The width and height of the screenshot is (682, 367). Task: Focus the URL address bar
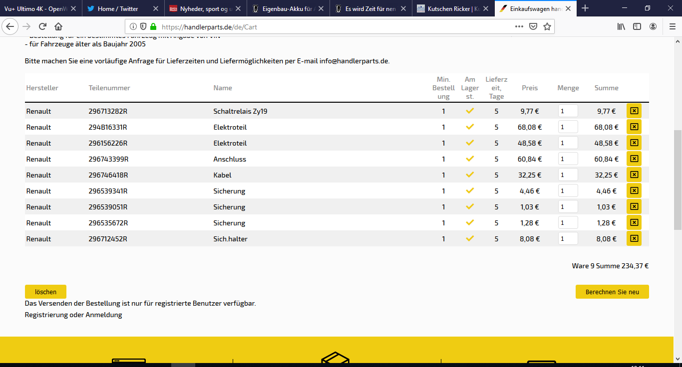click(x=335, y=27)
